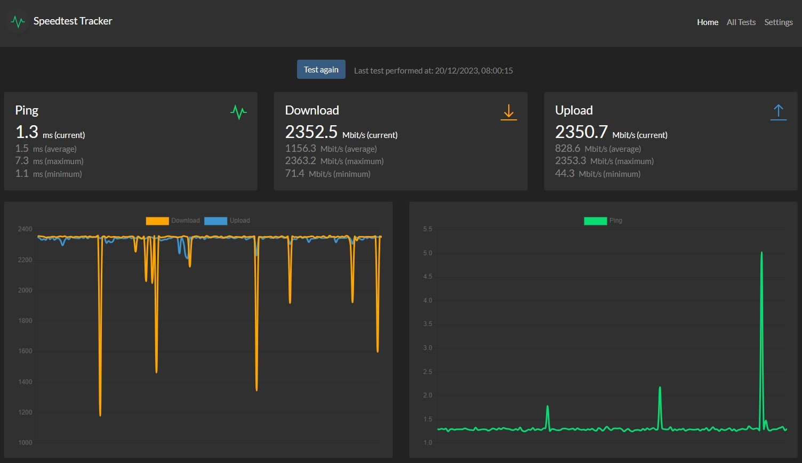Click the orange Download legend swatch
This screenshot has width=802, height=463.
click(157, 221)
